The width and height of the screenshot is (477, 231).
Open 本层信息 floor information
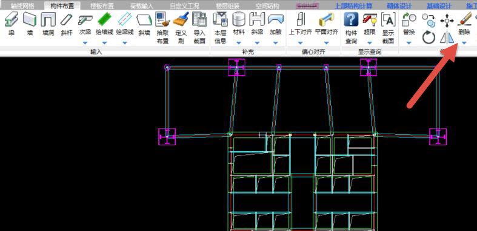220,28
